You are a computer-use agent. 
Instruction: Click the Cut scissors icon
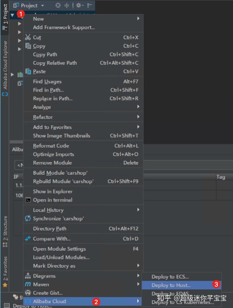(28, 37)
